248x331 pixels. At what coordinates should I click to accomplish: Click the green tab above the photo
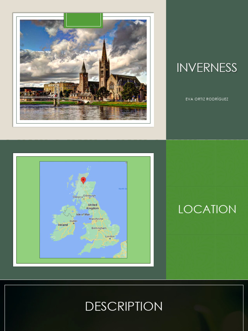[x=83, y=20]
